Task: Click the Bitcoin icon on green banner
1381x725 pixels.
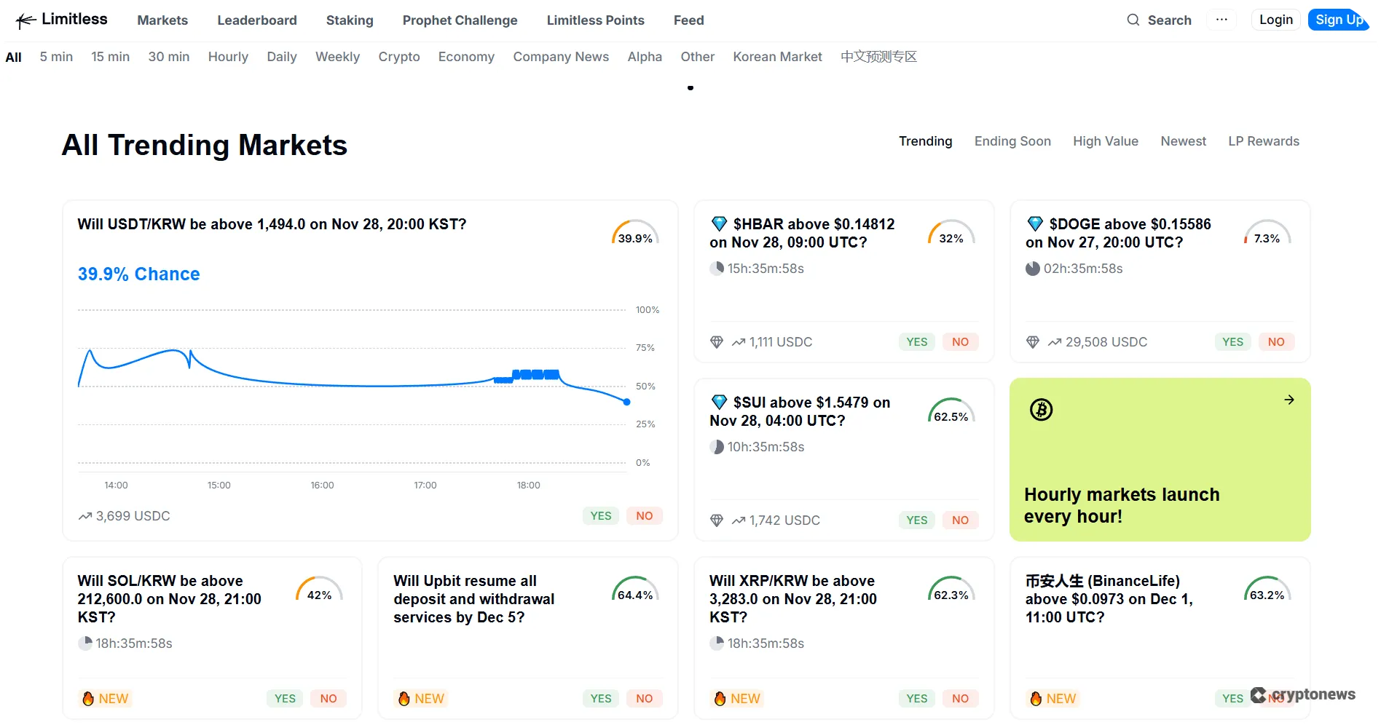Action: click(x=1041, y=410)
